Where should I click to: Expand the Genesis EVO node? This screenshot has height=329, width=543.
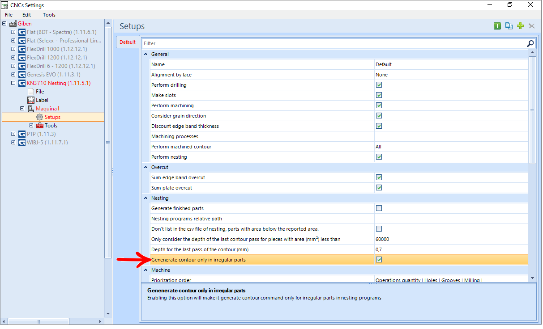13,75
